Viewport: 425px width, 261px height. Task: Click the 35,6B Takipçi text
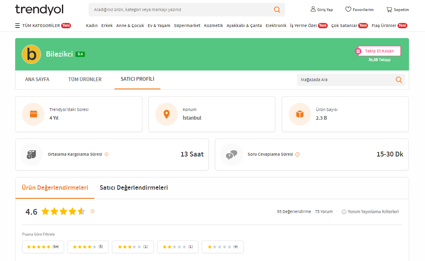pyautogui.click(x=379, y=60)
